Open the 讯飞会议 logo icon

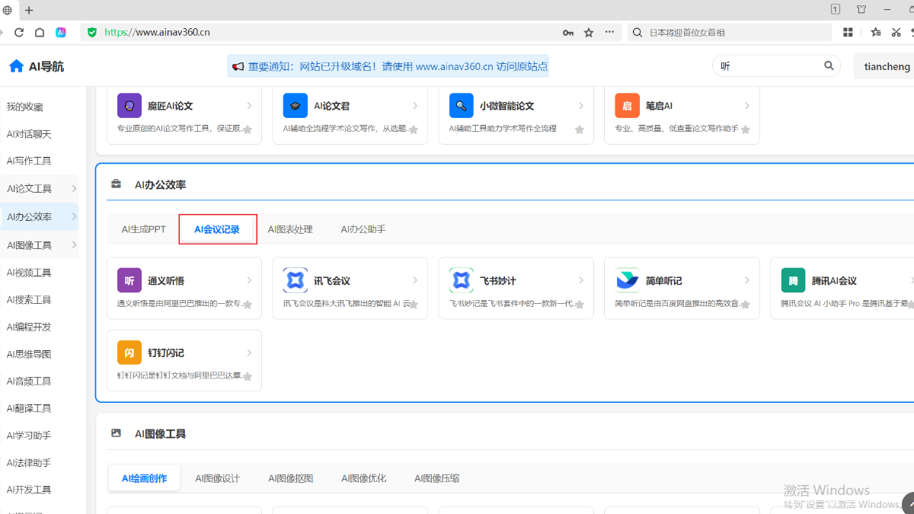pos(296,280)
